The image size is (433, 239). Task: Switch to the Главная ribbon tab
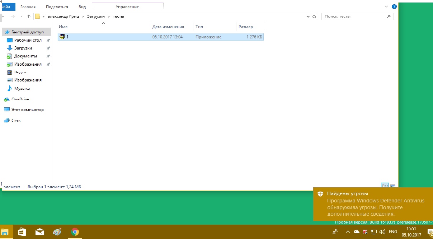pyautogui.click(x=28, y=7)
